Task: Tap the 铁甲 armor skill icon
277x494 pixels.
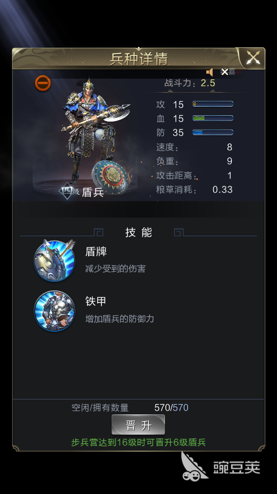Action: [x=55, y=311]
